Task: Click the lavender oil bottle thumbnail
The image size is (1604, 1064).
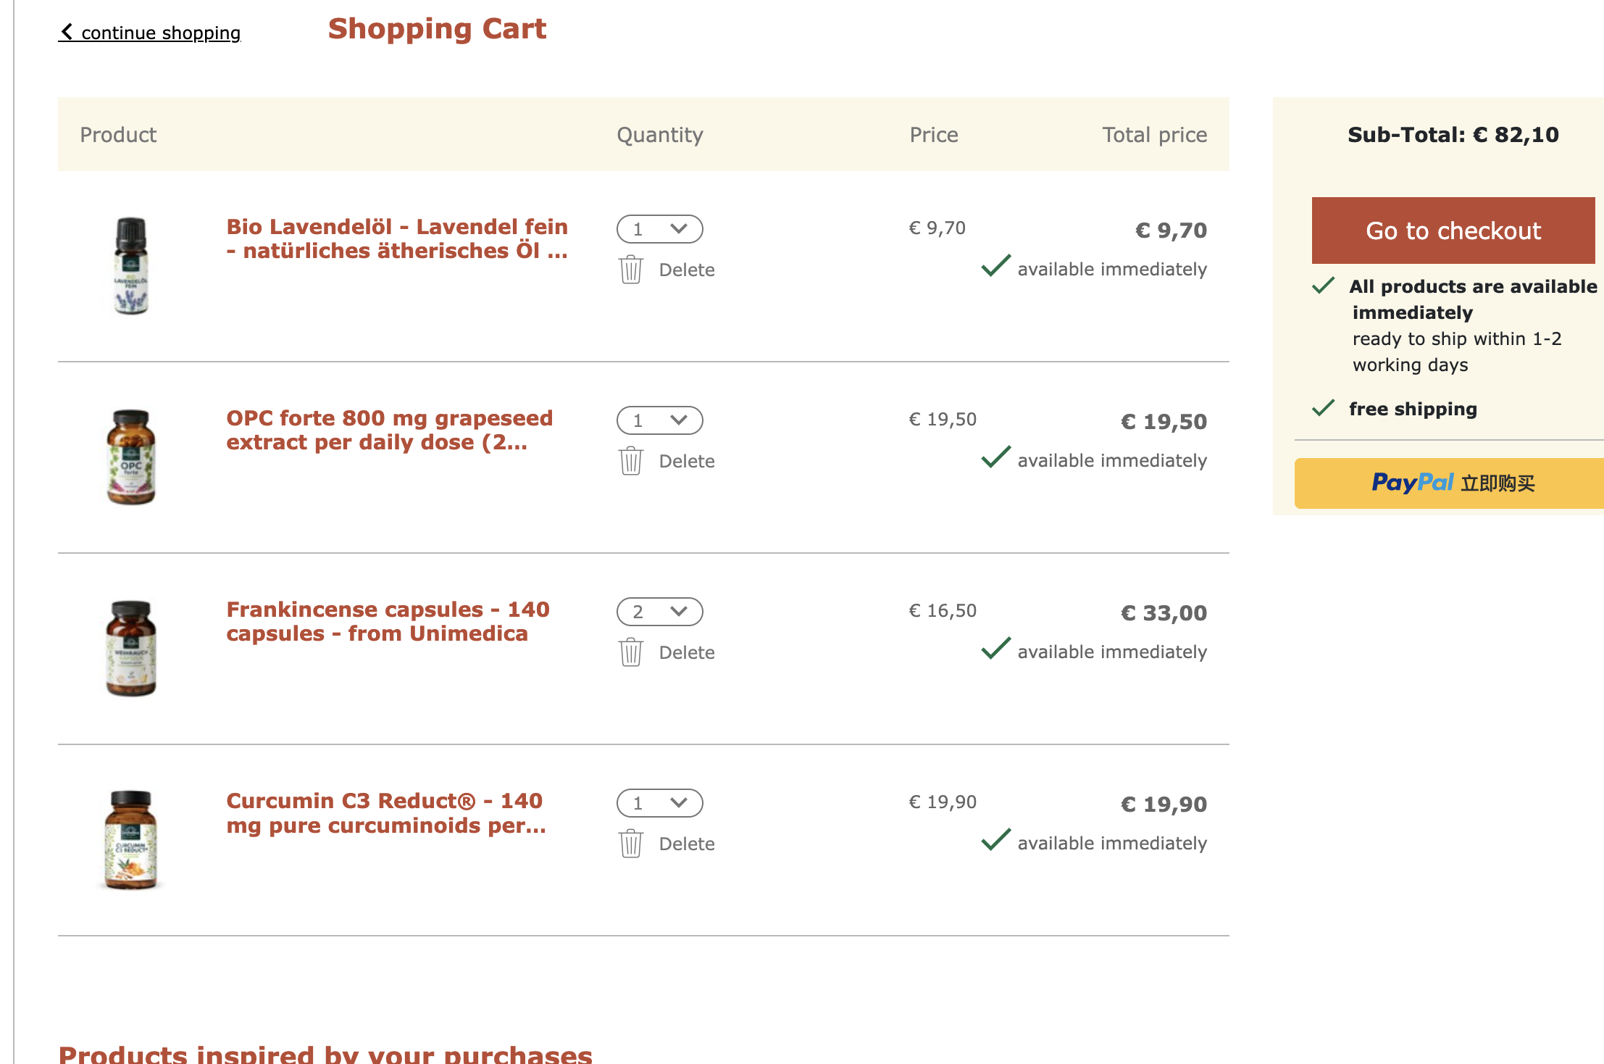Action: [x=131, y=265]
